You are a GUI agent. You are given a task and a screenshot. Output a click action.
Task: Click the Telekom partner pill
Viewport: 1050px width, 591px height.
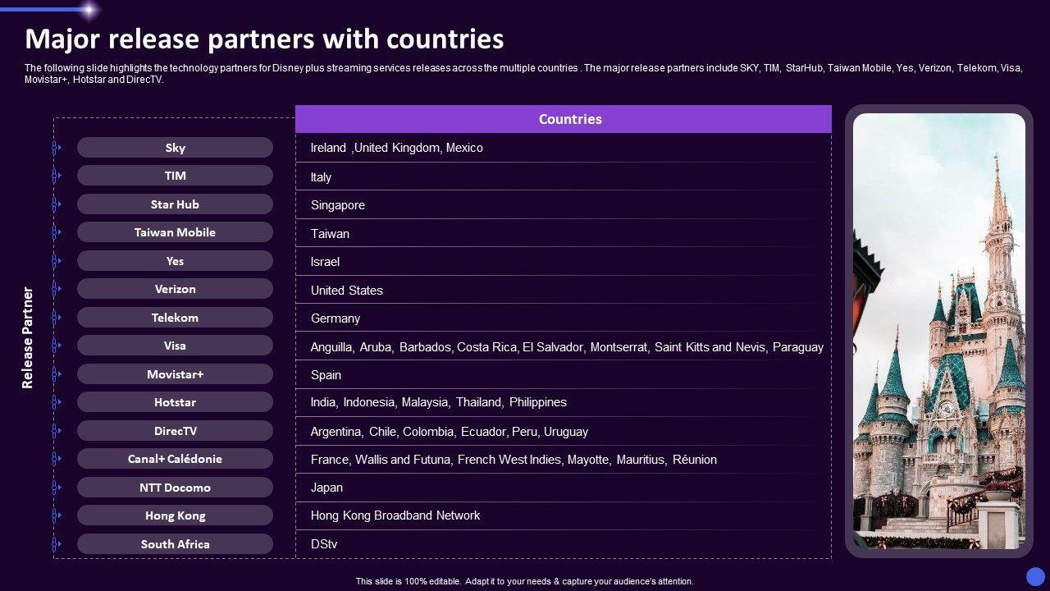click(175, 318)
